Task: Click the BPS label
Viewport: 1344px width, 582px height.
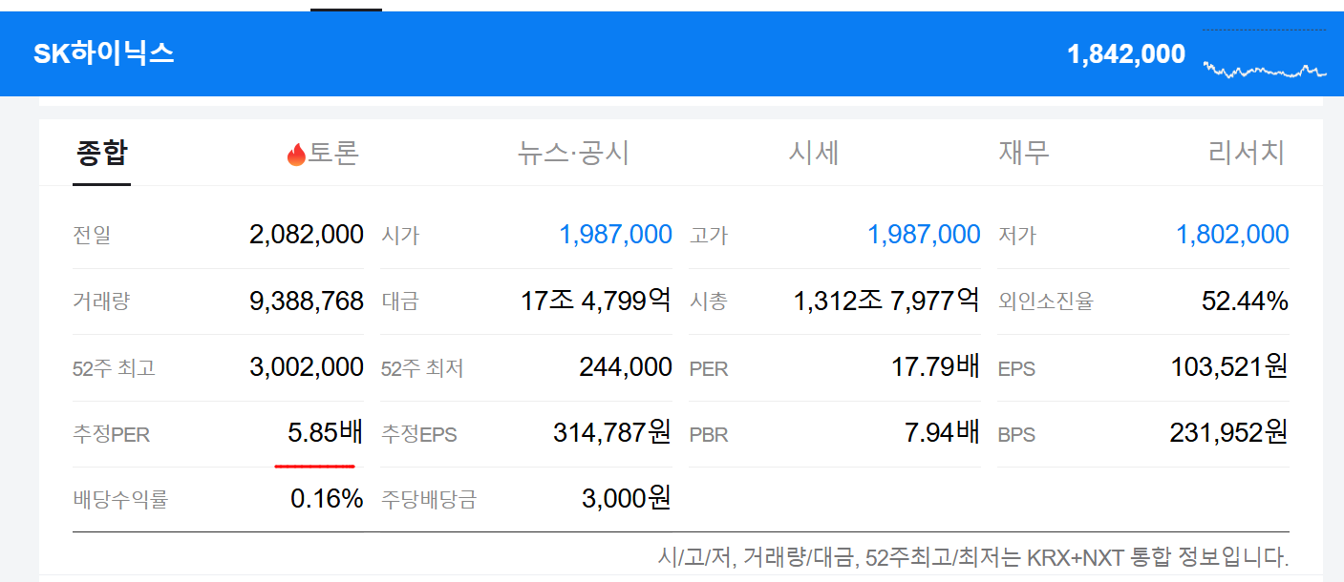Action: point(1016,435)
